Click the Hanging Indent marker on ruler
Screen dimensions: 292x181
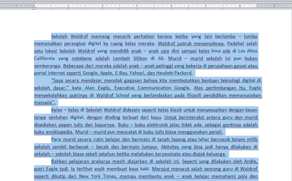pos(34,6)
